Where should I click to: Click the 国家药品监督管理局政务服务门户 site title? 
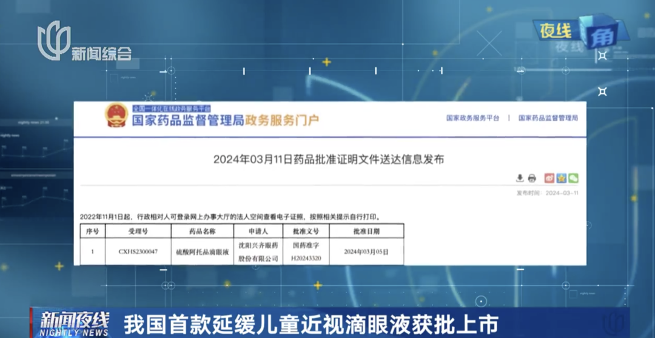click(225, 120)
